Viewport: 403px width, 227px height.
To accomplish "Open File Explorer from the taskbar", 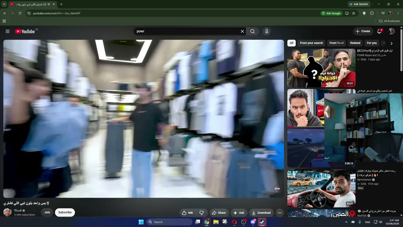I will 216,222.
